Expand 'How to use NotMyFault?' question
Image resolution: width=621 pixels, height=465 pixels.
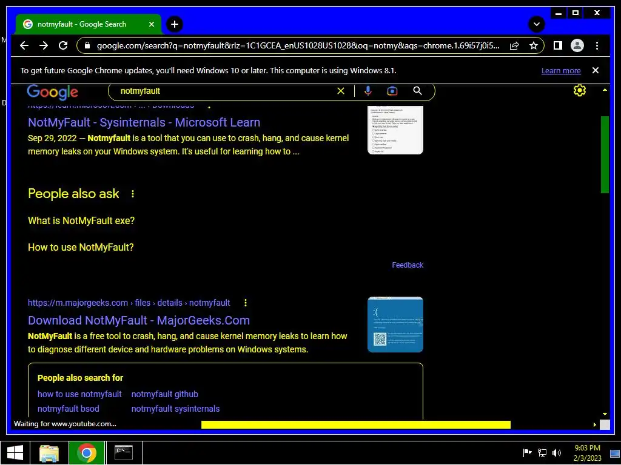point(81,247)
